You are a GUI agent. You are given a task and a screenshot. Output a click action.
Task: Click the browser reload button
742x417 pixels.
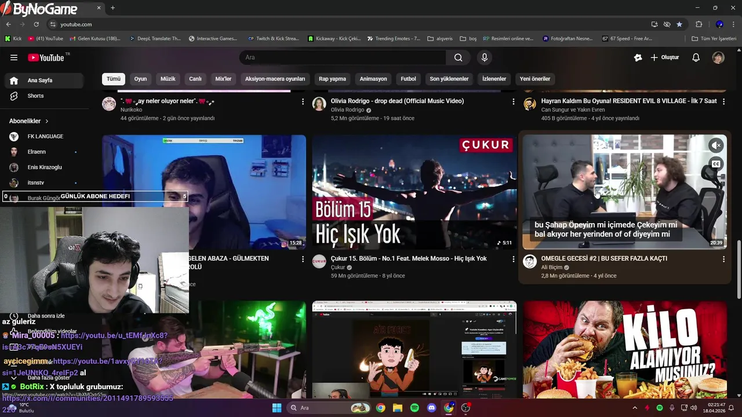(36, 24)
